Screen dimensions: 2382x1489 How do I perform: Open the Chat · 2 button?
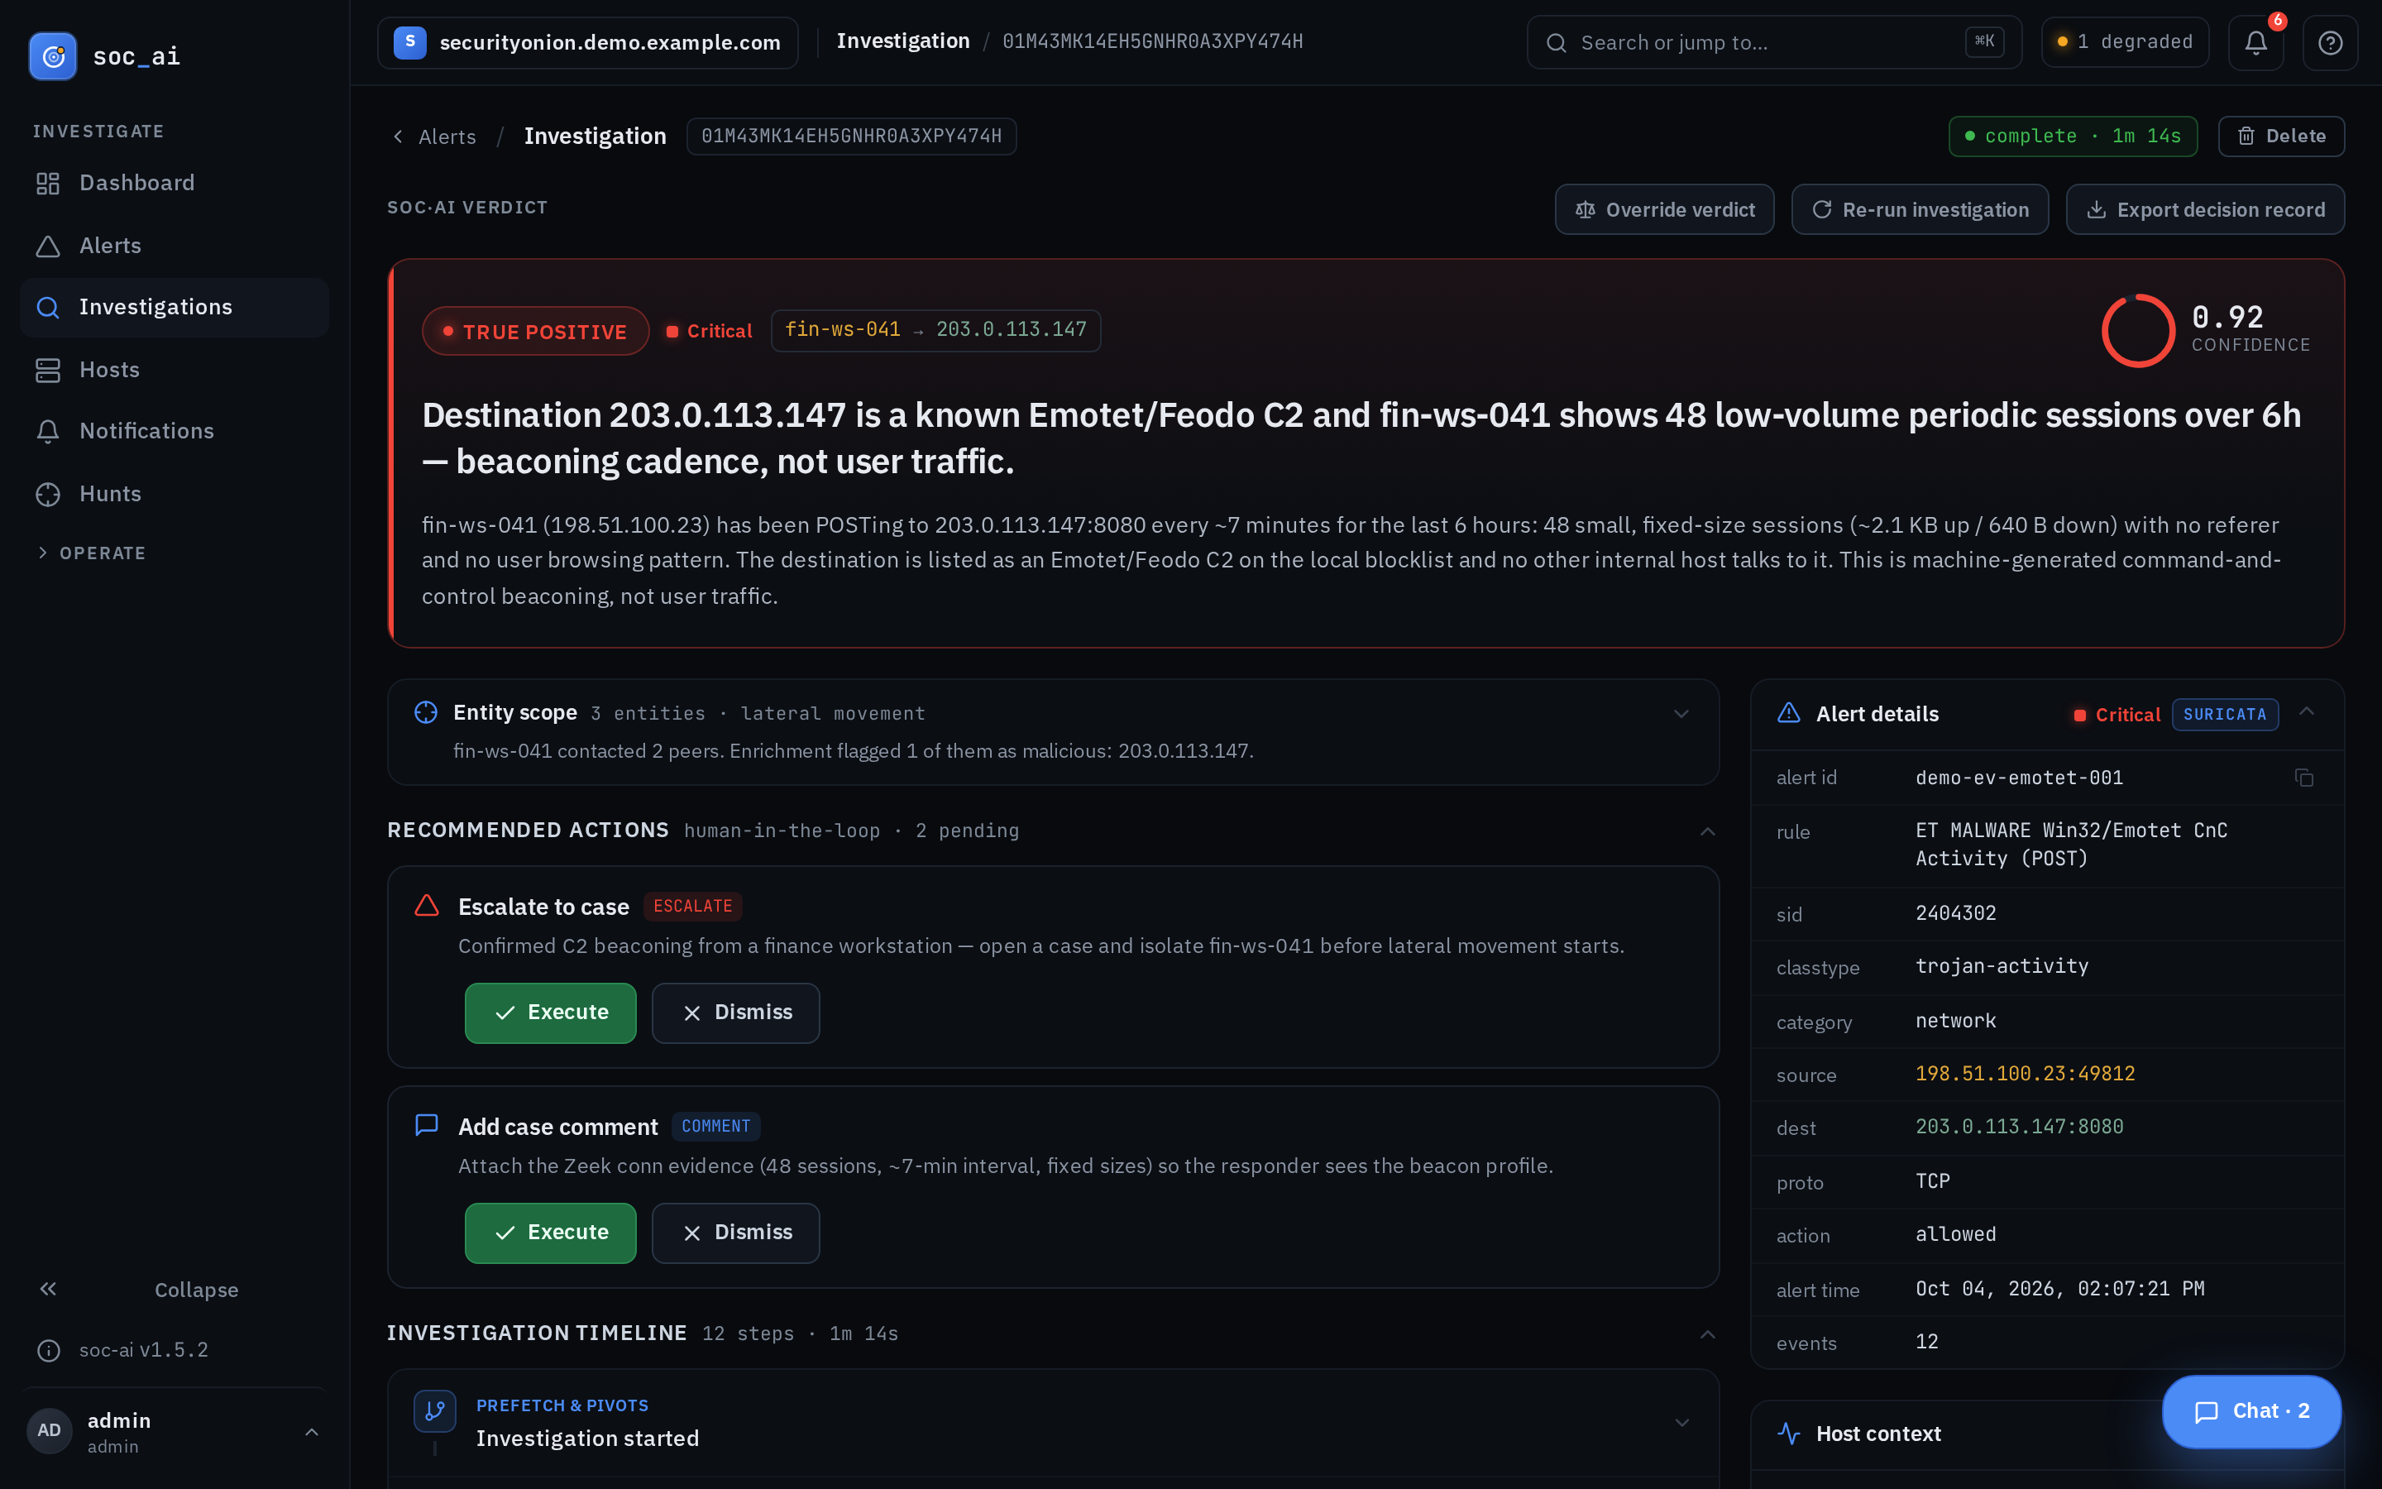[x=2251, y=1411]
